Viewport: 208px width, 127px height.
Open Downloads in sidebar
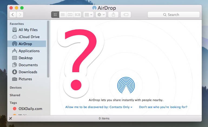(x=27, y=72)
